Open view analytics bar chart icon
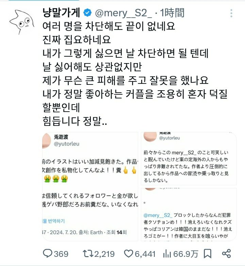This screenshot has height=266, width=245. point(167,254)
